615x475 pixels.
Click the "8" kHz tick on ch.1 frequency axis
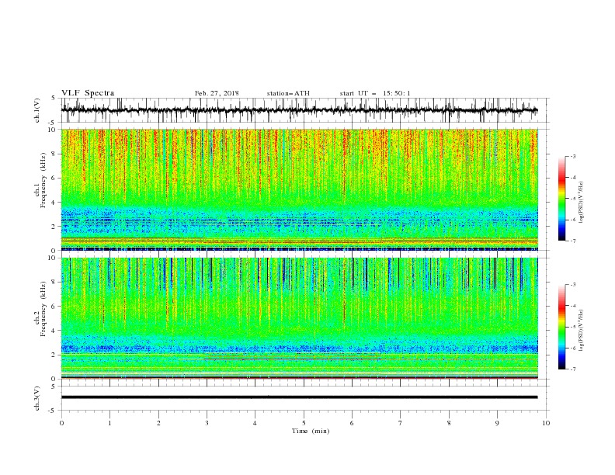point(55,154)
